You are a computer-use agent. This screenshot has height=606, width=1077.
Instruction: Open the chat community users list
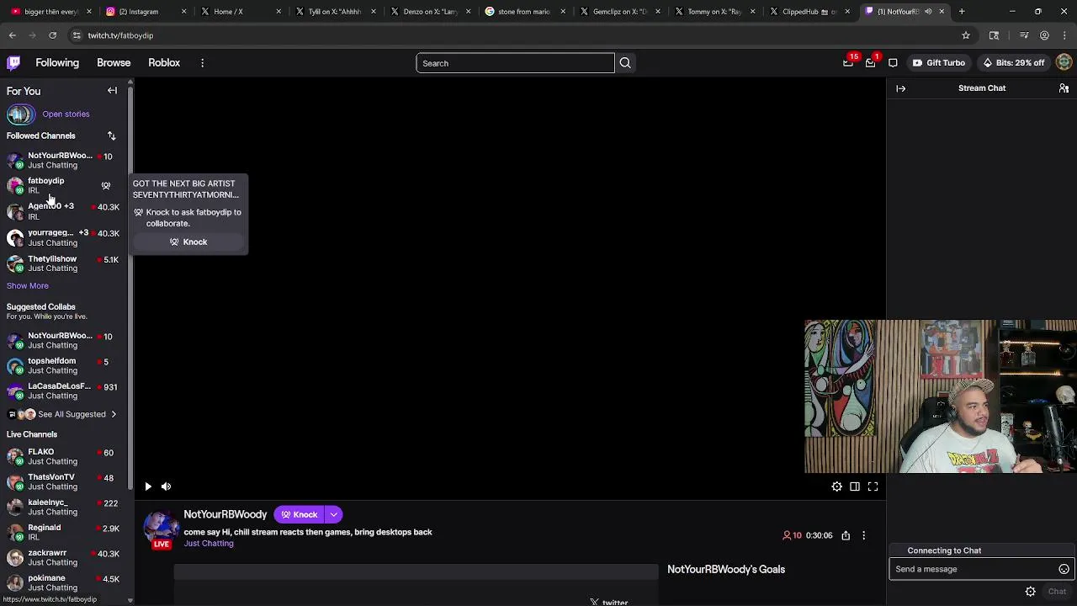click(x=1064, y=88)
